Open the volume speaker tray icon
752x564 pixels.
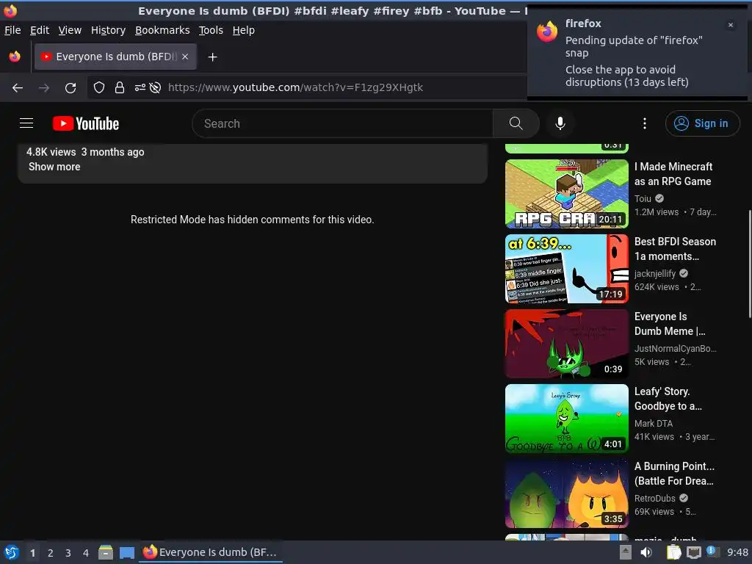pos(646,552)
